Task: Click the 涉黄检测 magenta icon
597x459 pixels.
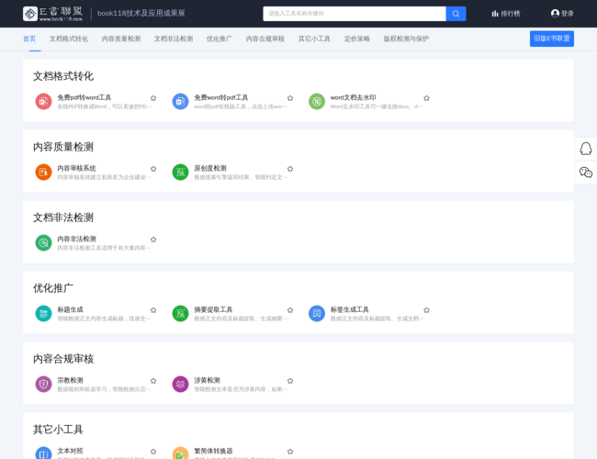Action: tap(180, 384)
